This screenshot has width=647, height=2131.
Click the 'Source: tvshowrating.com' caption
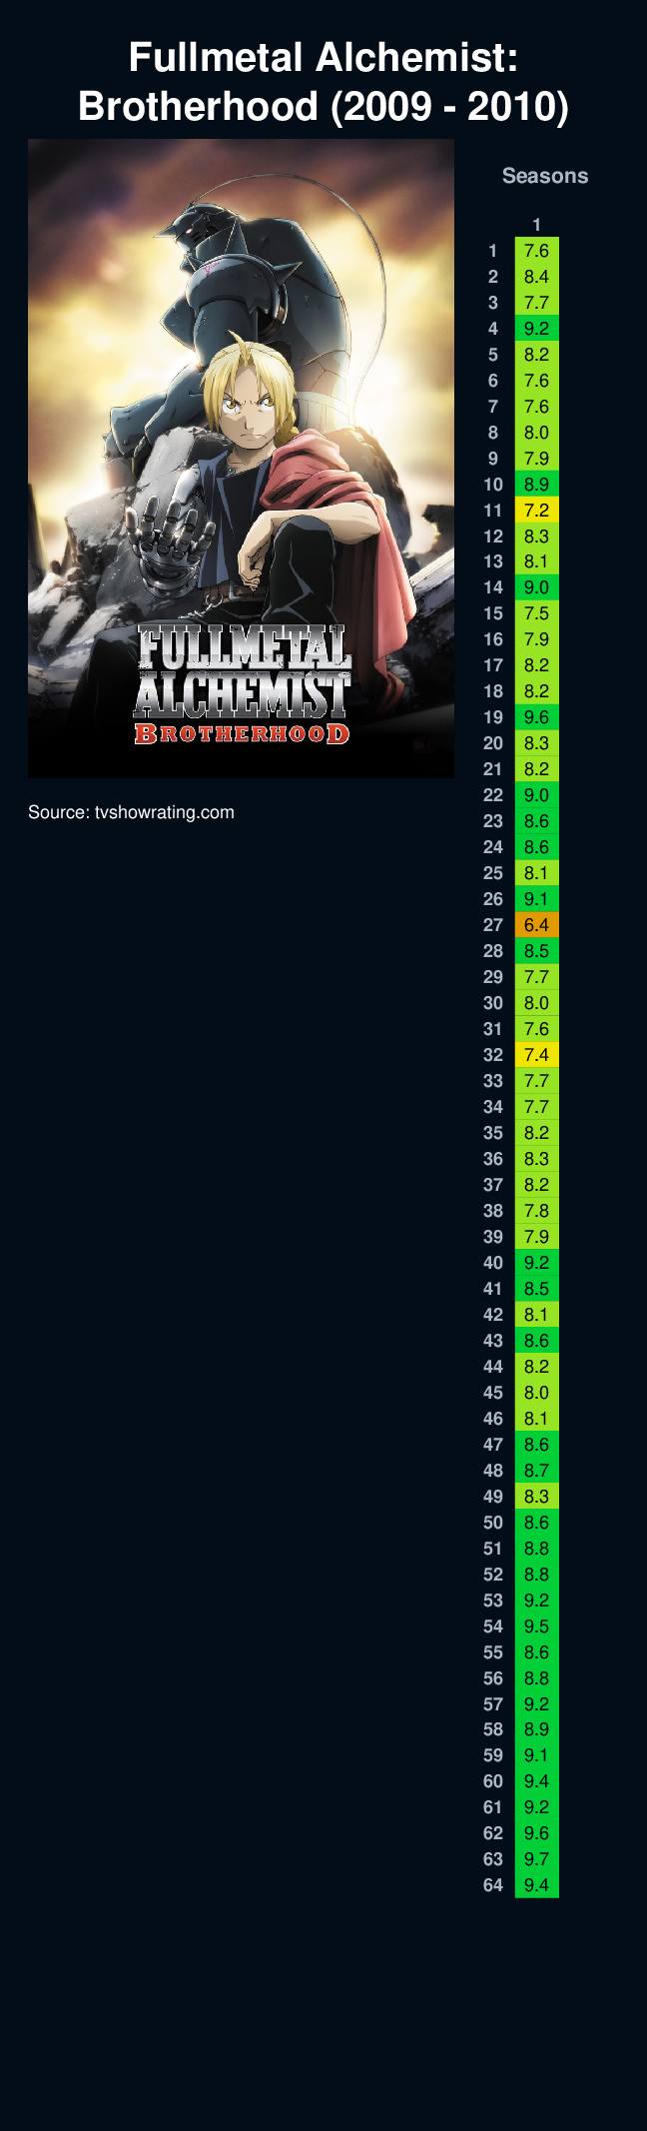pos(131,812)
